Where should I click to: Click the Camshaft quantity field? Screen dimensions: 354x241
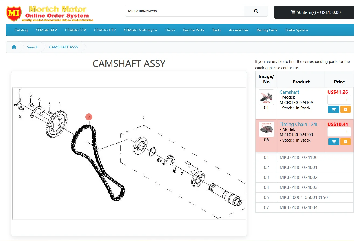[x=339, y=100]
